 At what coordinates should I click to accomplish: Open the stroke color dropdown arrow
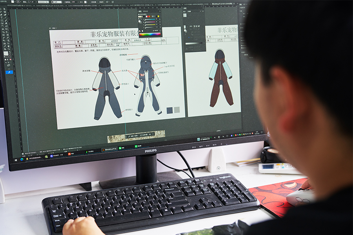tap(21, 2)
